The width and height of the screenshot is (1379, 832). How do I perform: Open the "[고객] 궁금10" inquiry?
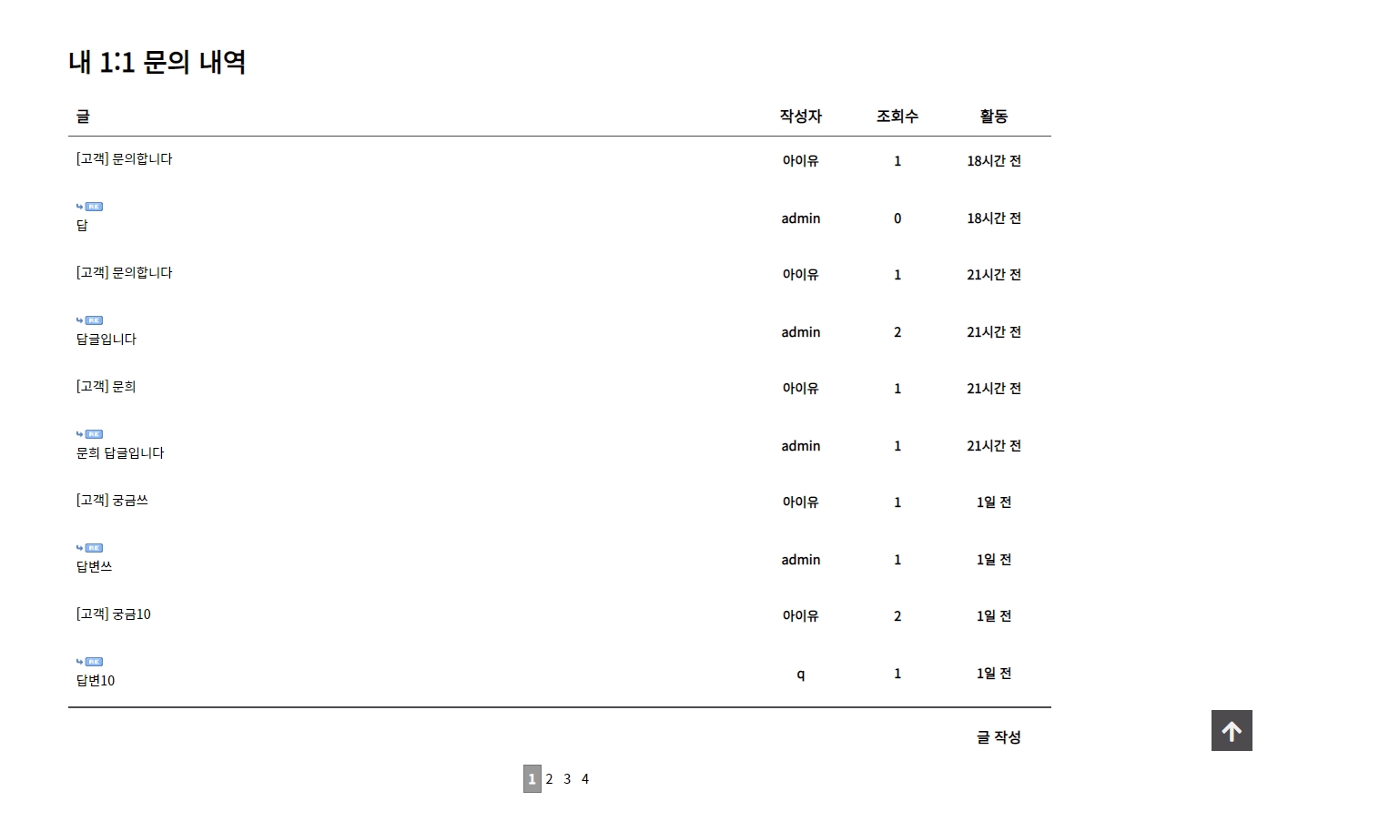(114, 614)
